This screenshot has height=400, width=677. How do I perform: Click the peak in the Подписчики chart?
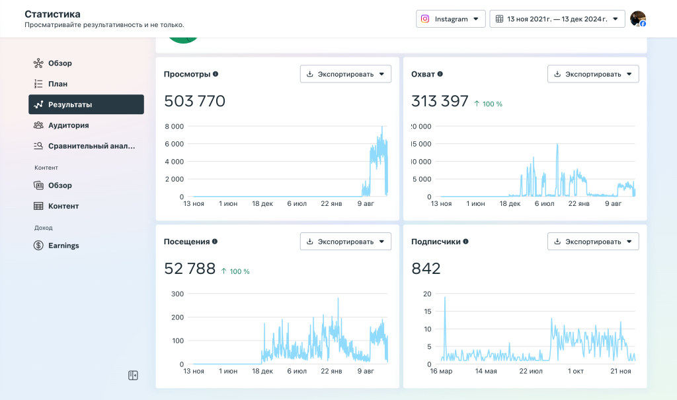click(445, 298)
